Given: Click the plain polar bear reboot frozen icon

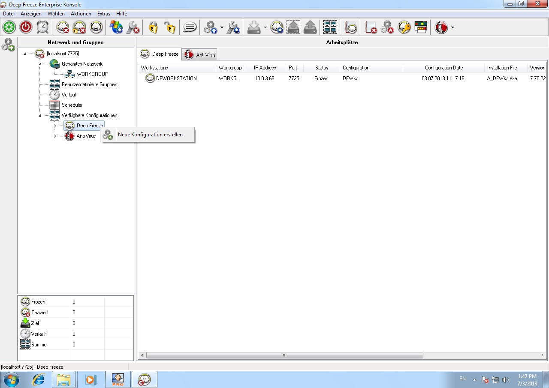Looking at the screenshot, I should pyautogui.click(x=96, y=27).
